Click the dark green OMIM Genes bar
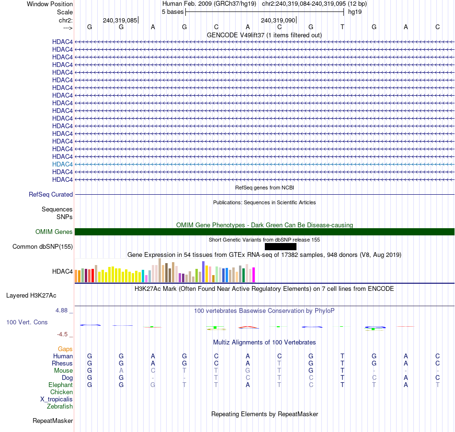Viewport: 455px width, 432px height. click(x=264, y=232)
